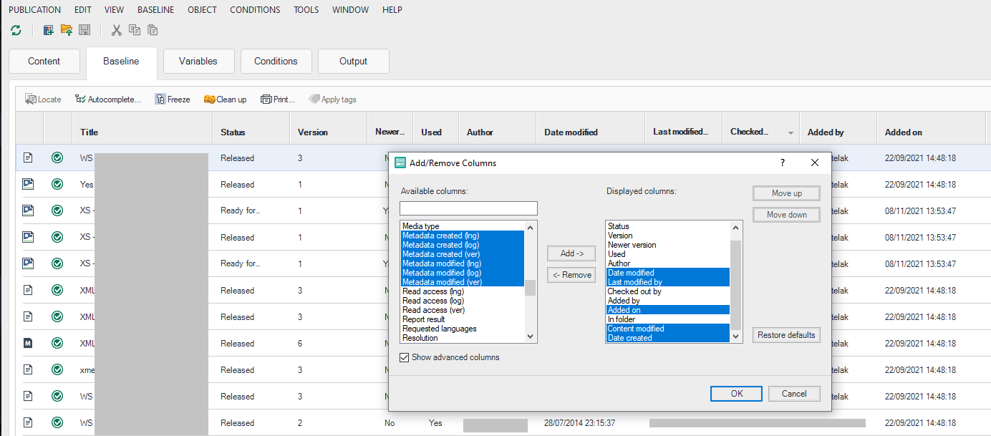Select 'Media type' in Available columns
991x436 pixels.
point(462,226)
